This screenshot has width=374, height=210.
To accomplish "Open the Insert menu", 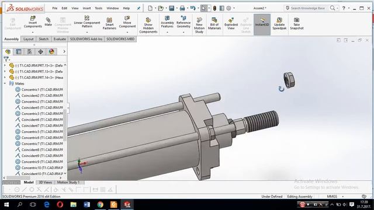I will pos(86,8).
